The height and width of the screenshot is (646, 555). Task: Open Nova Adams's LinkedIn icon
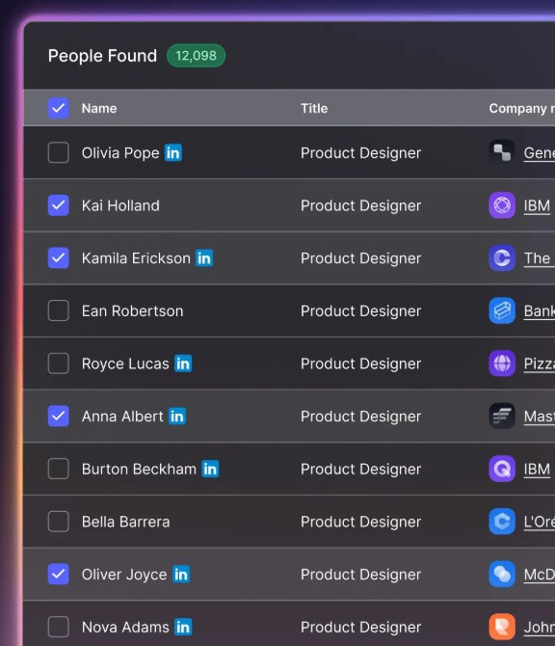pyautogui.click(x=183, y=627)
